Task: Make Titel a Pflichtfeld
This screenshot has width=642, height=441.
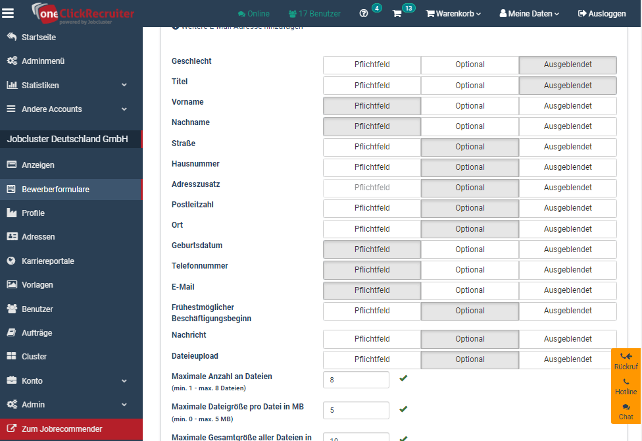Action: pos(371,85)
